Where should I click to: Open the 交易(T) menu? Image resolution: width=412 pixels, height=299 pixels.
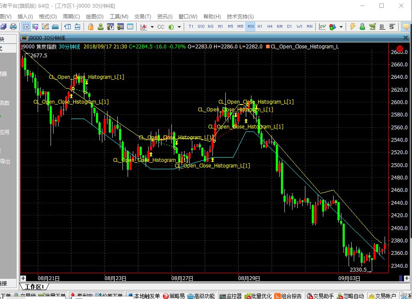pos(143,17)
